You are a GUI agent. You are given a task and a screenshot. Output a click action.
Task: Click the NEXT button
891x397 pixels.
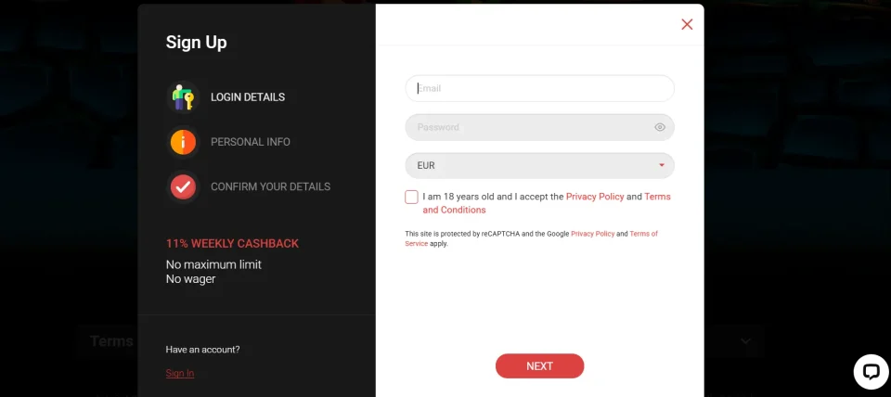pos(539,366)
